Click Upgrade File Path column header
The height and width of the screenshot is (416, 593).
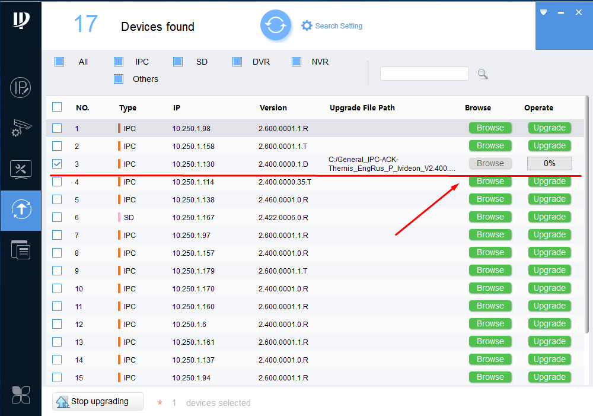click(x=362, y=108)
